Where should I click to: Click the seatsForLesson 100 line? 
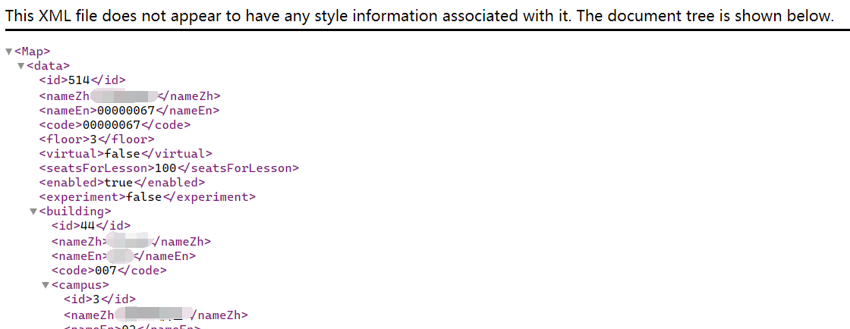168,168
